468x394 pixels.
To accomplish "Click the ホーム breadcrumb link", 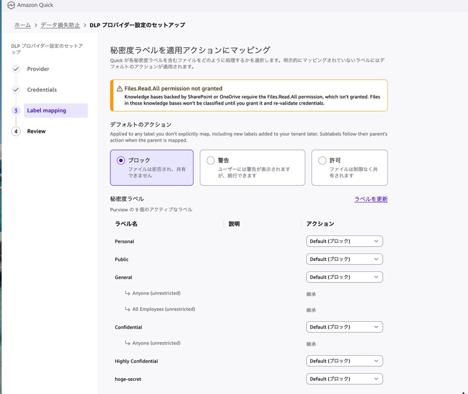I will pos(23,25).
